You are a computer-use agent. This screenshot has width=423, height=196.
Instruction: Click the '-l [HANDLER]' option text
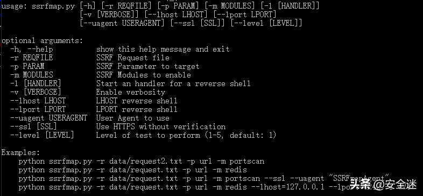pos(36,83)
